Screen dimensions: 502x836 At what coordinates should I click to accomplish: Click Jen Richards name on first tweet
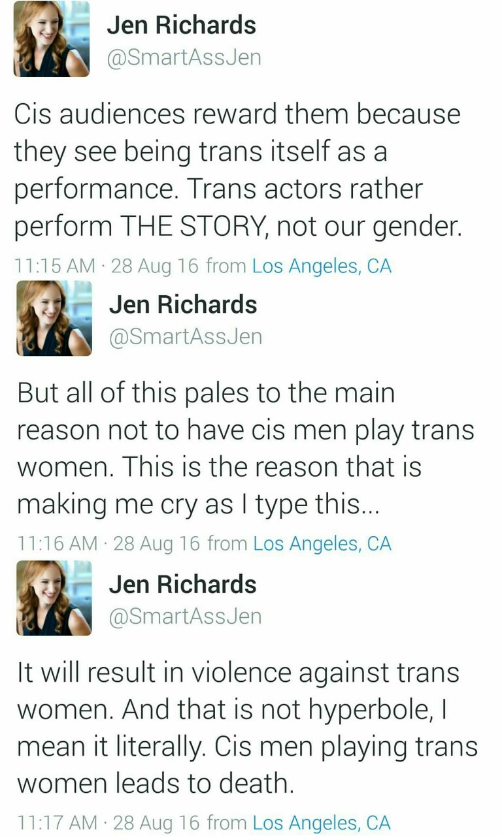click(181, 25)
